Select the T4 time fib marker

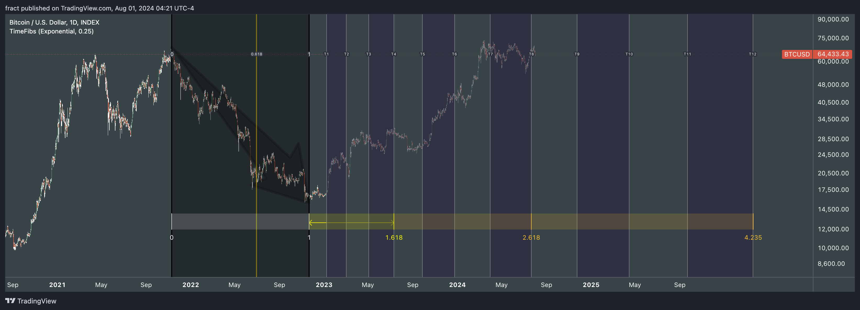(394, 54)
